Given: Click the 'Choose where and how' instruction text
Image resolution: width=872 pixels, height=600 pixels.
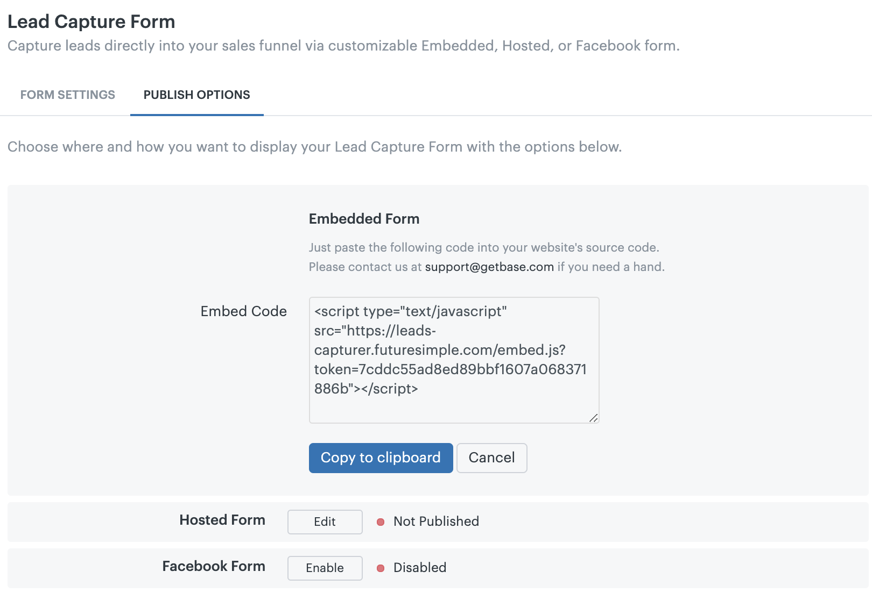Looking at the screenshot, I should coord(314,147).
